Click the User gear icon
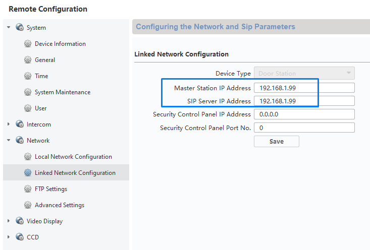This screenshot has width=370, height=250. 28,108
